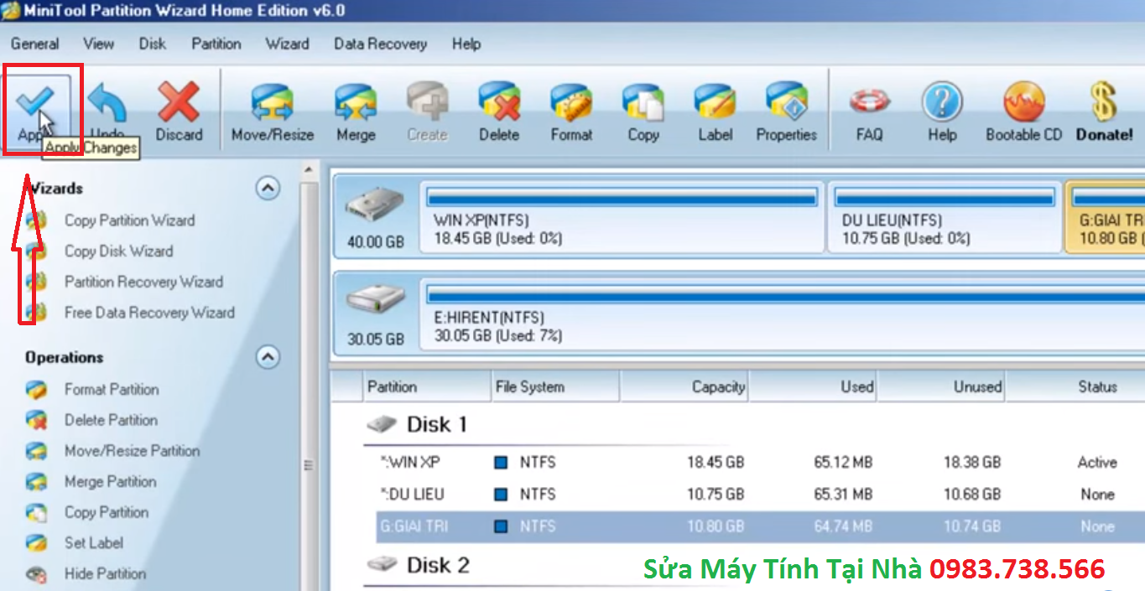Choose Copy Partition operation

coord(107,513)
